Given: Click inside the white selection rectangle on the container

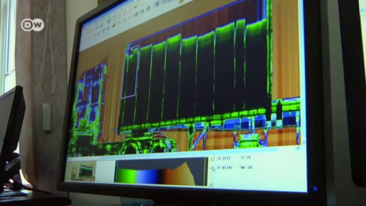Looking at the screenshot, I should [130, 72].
